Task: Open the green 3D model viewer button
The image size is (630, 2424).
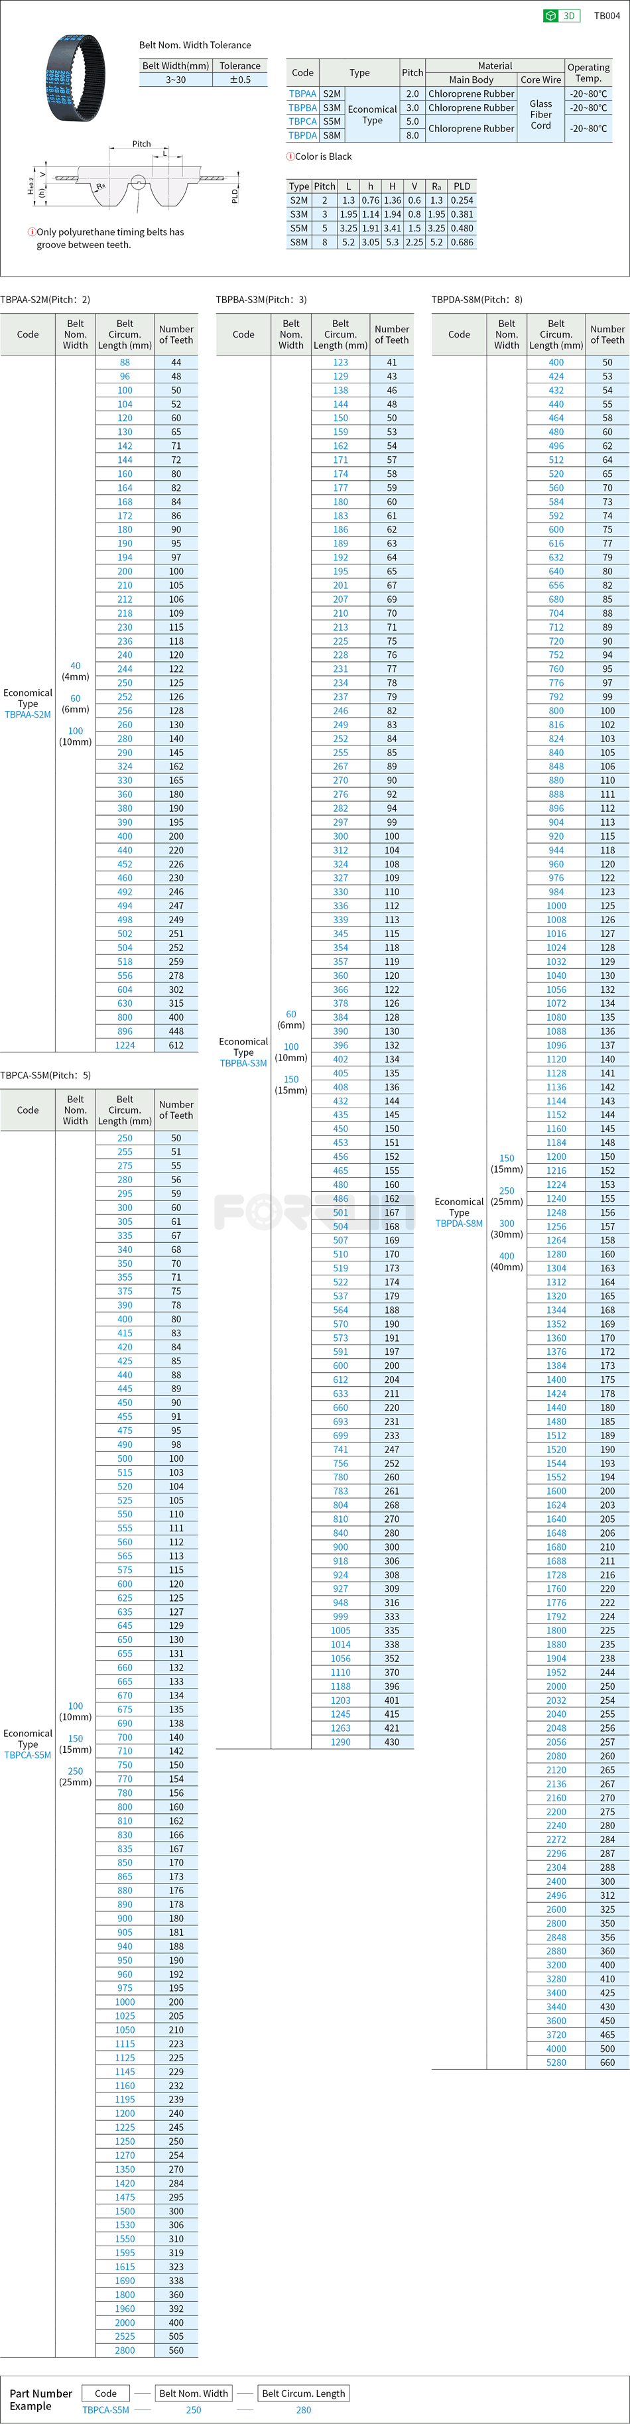Action: click(561, 16)
